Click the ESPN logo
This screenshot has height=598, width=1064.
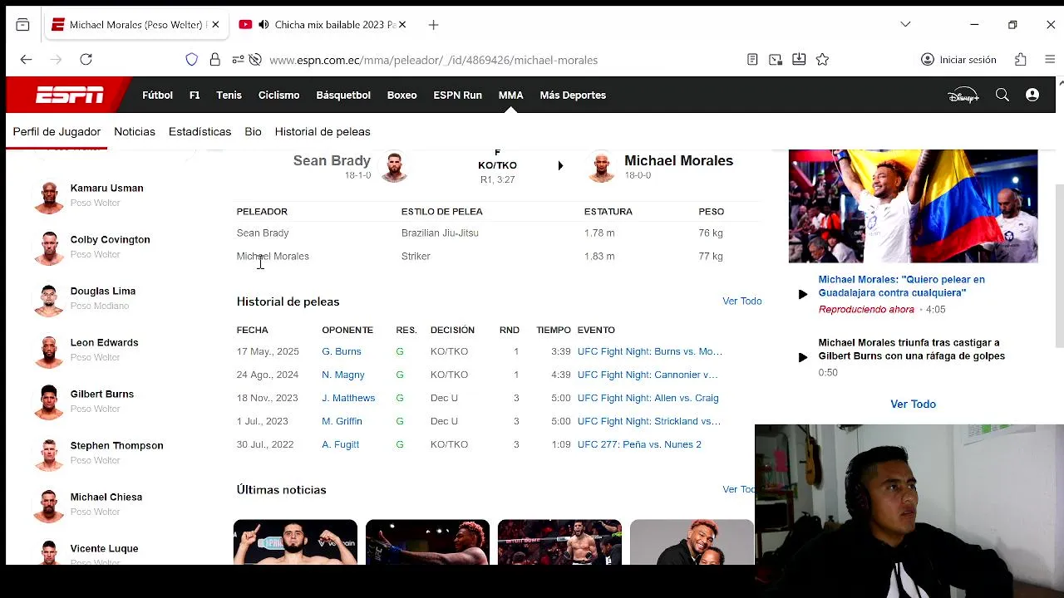(x=70, y=96)
